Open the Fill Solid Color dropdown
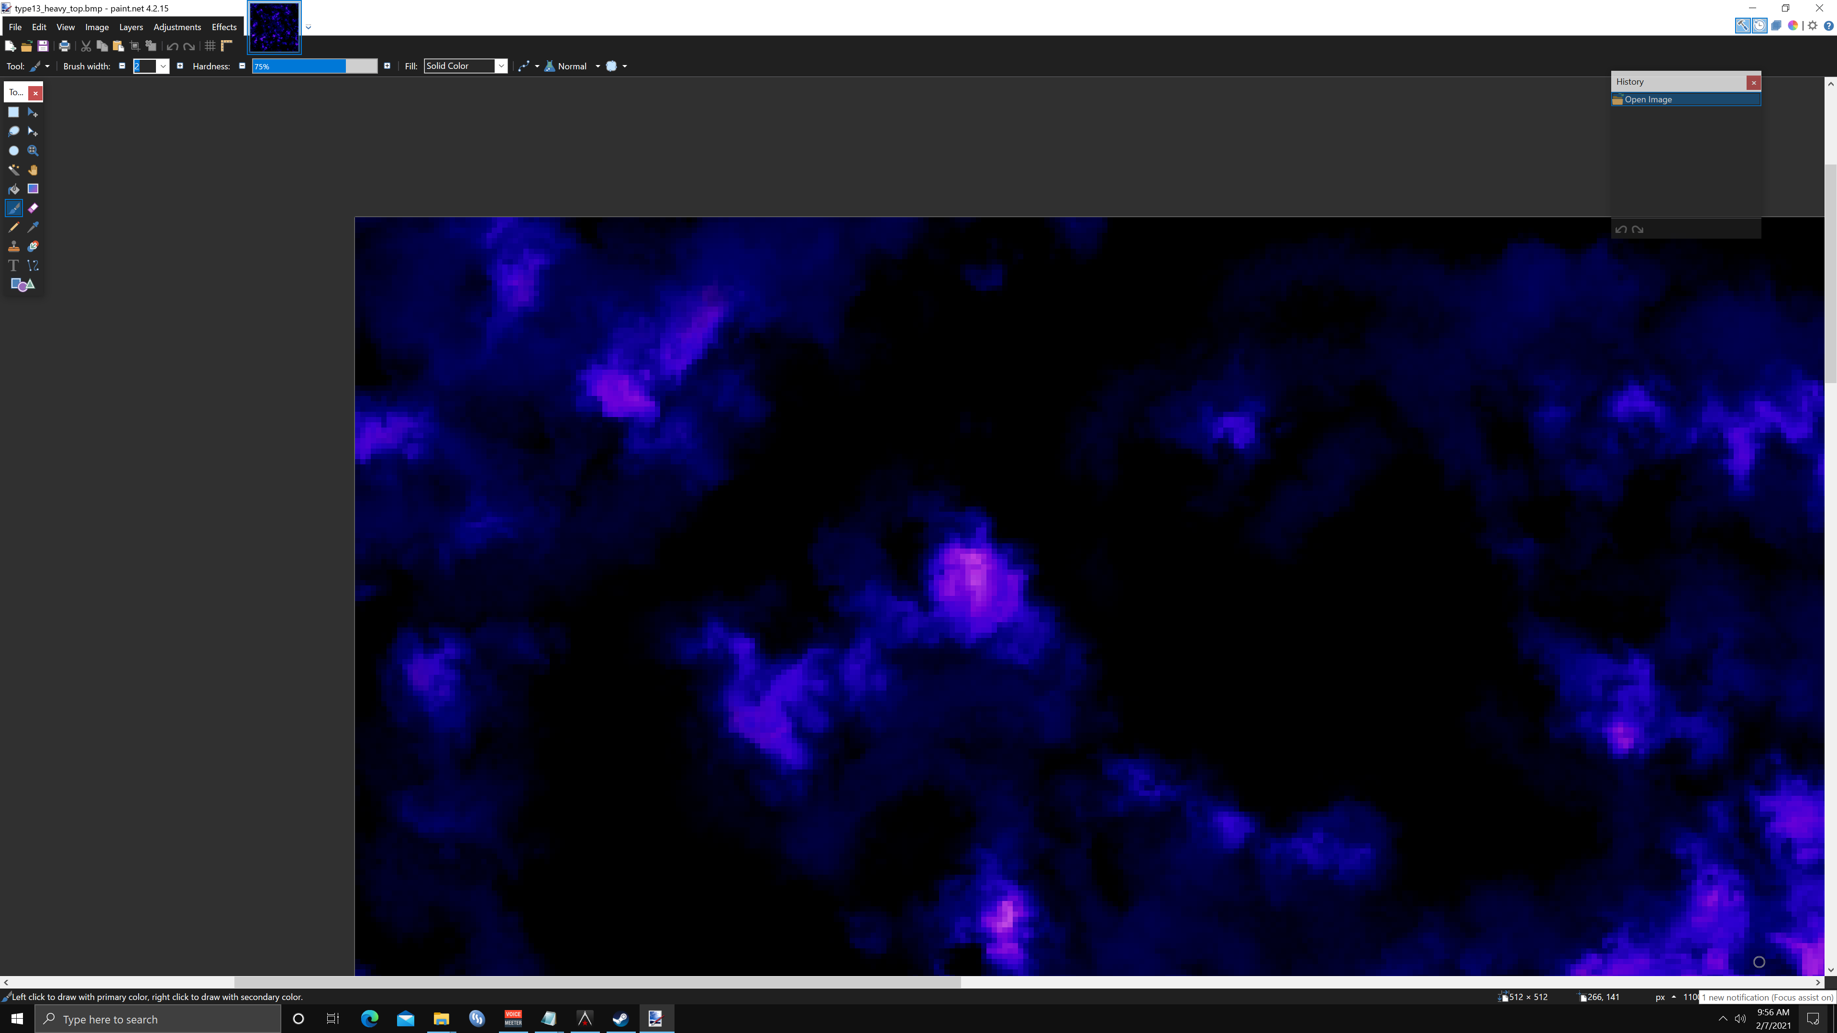Image resolution: width=1837 pixels, height=1033 pixels. coord(465,66)
